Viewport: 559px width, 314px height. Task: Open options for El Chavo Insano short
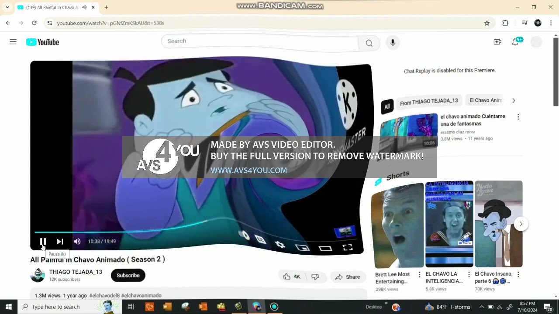click(x=518, y=275)
